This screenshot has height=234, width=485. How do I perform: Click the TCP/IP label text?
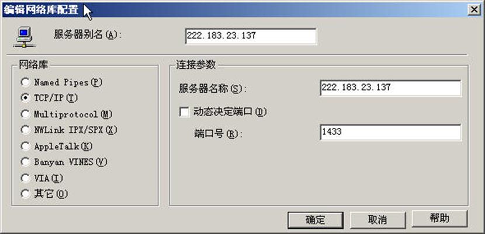(56, 98)
